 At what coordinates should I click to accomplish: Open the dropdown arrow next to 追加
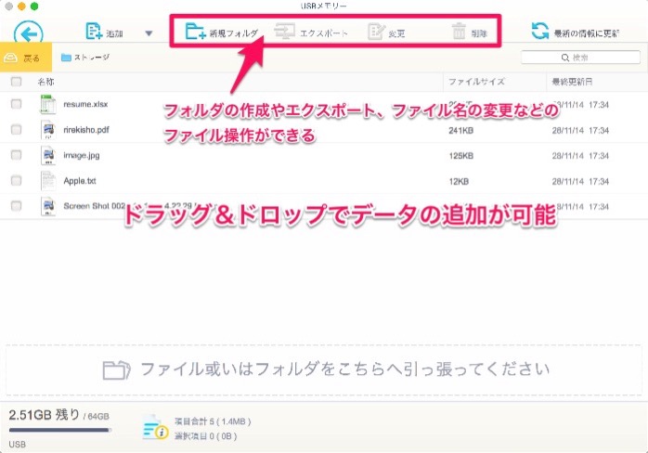click(149, 33)
